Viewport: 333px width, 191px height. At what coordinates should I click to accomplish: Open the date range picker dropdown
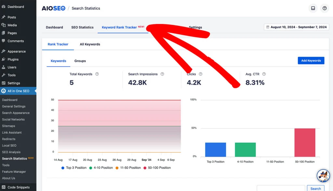pos(296,27)
